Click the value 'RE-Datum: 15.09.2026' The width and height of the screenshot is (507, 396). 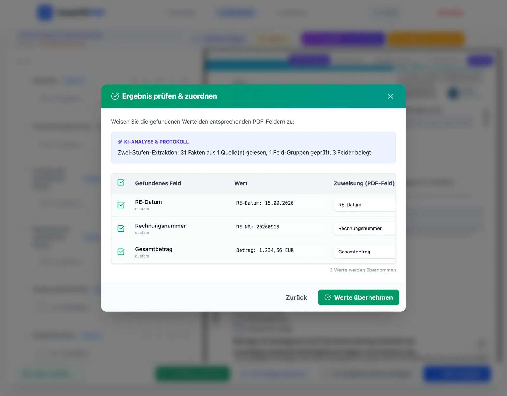[x=265, y=203]
